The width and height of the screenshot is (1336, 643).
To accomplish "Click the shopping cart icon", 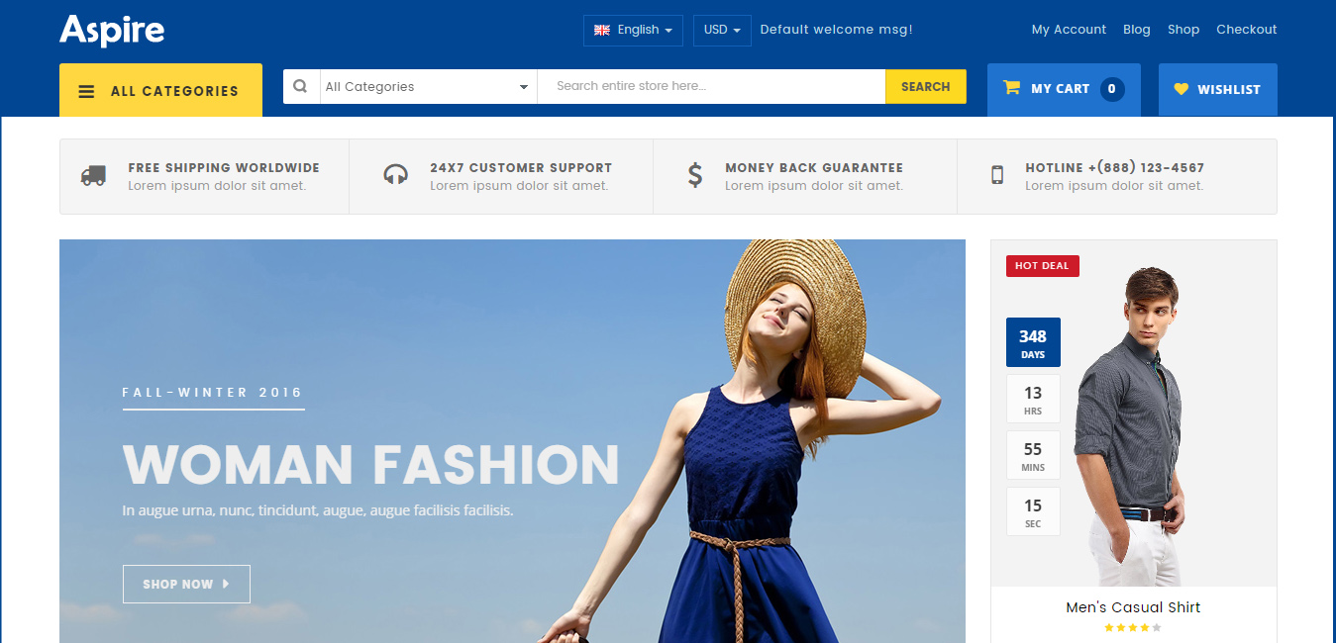I will point(1011,88).
